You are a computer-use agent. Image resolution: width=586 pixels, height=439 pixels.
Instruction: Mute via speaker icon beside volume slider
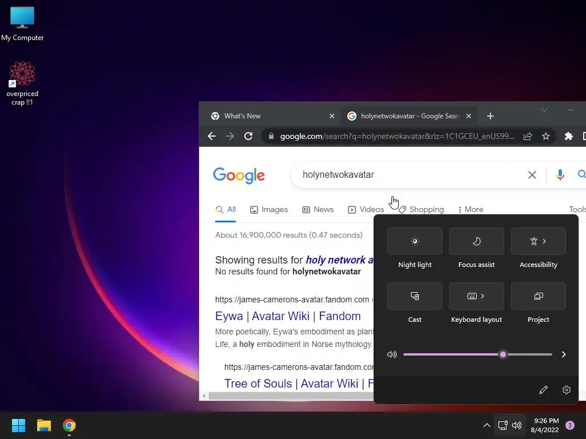click(391, 354)
